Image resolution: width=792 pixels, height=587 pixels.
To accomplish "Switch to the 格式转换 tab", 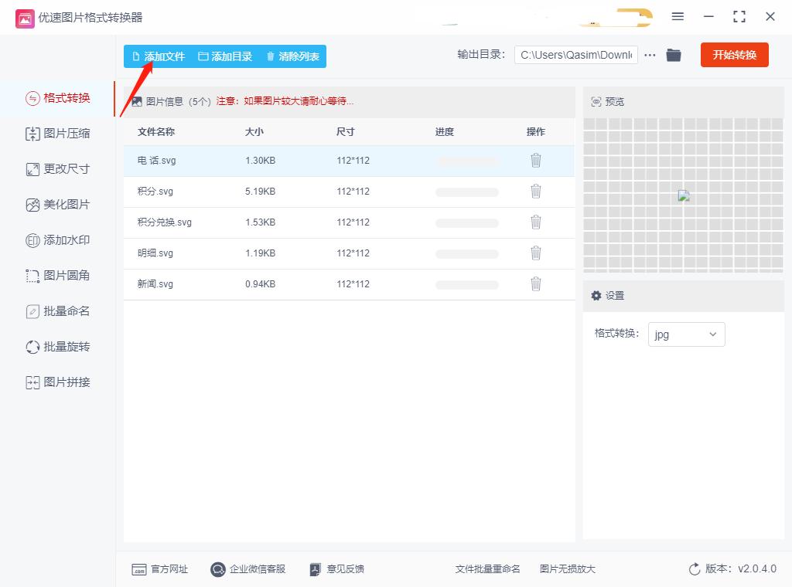I will click(x=58, y=98).
